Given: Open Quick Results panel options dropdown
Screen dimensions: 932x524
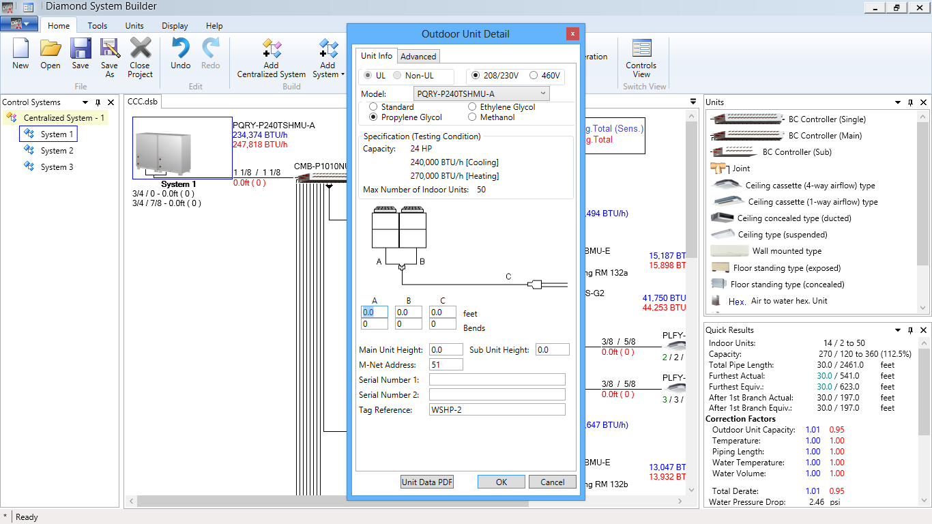Looking at the screenshot, I should pos(898,330).
